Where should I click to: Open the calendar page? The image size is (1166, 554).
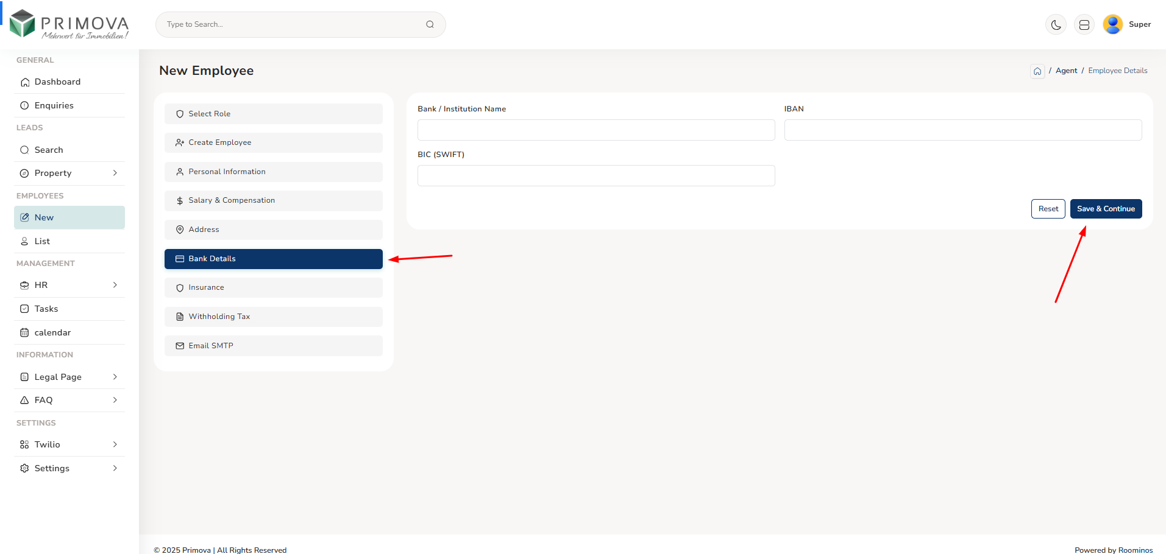click(x=52, y=332)
